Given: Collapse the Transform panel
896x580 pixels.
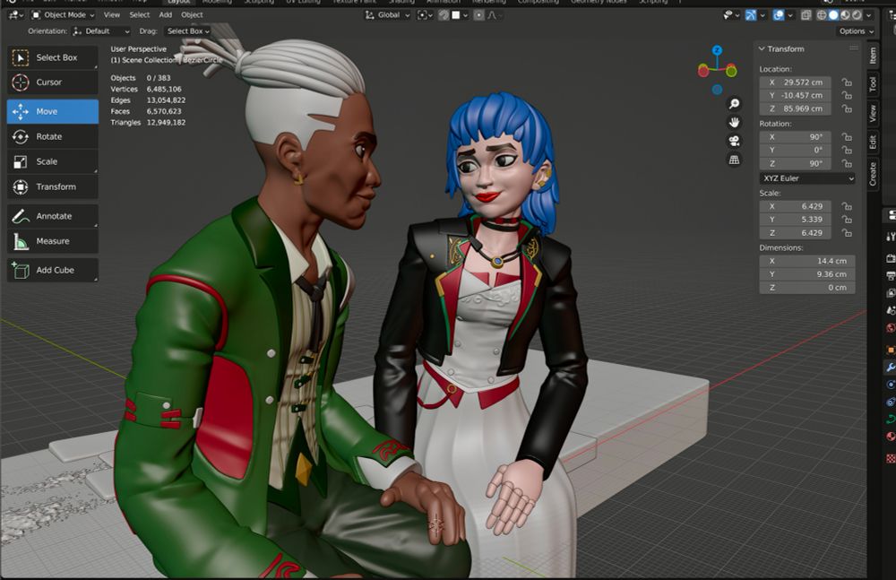Looking at the screenshot, I should (762, 49).
